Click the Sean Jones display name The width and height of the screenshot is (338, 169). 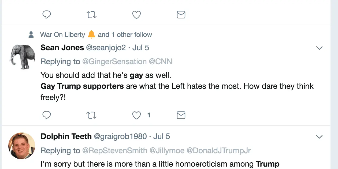(x=62, y=48)
